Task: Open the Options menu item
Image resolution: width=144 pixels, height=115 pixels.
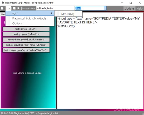Action: click(x=30, y=23)
